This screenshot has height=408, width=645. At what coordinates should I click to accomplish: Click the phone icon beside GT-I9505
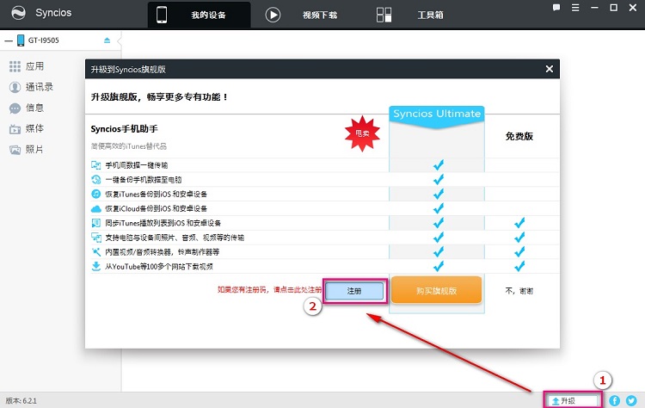(x=21, y=40)
